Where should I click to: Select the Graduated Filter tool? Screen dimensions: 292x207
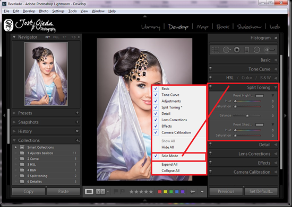247,50
